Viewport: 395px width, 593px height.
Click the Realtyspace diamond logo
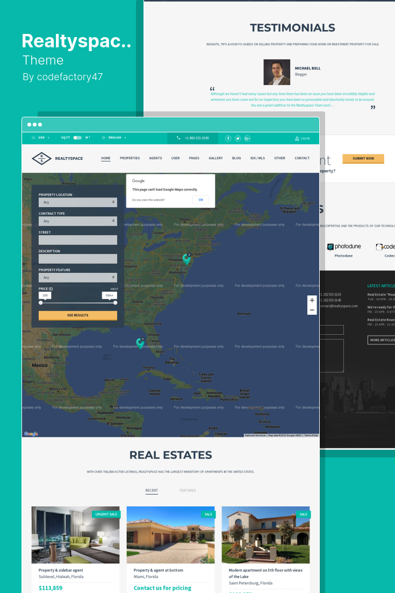pyautogui.click(x=41, y=158)
